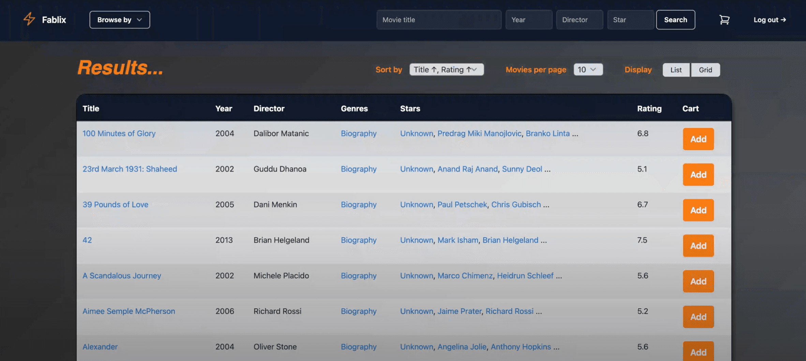The height and width of the screenshot is (361, 806).
Task: Click the Director search field
Action: coord(579,20)
